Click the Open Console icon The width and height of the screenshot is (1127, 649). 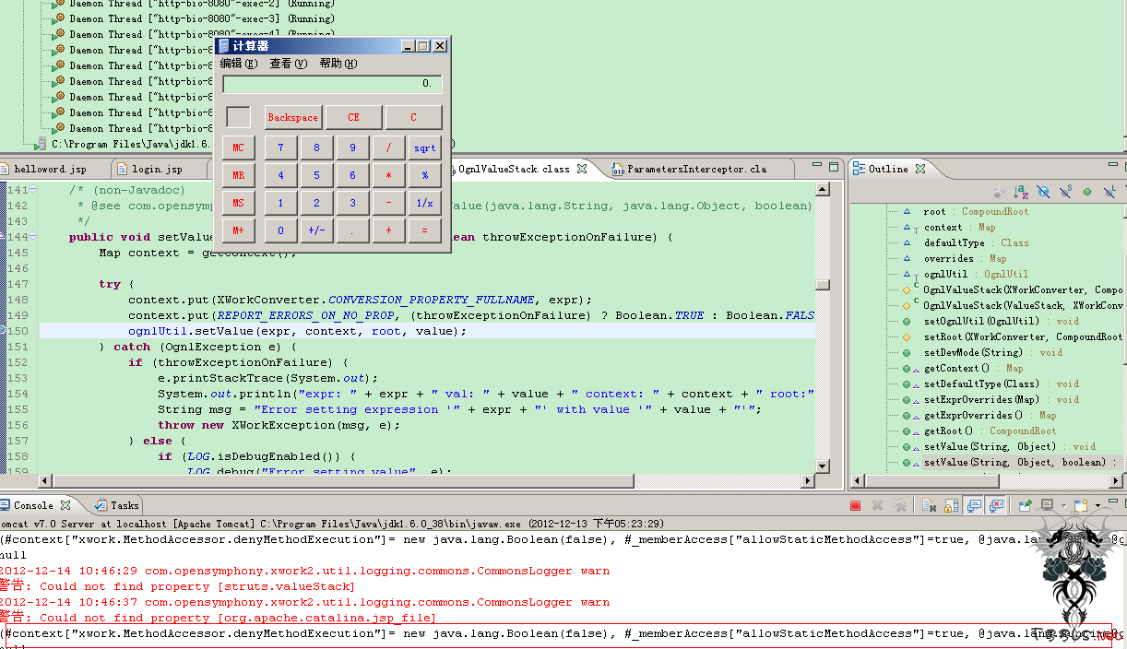click(x=1081, y=505)
